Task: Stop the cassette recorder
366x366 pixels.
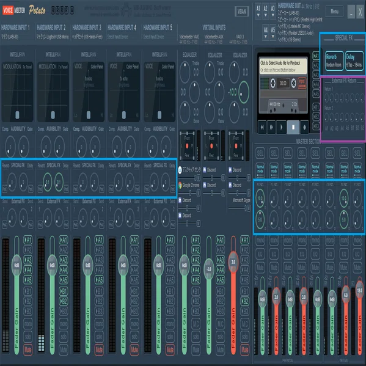Action: (293, 127)
